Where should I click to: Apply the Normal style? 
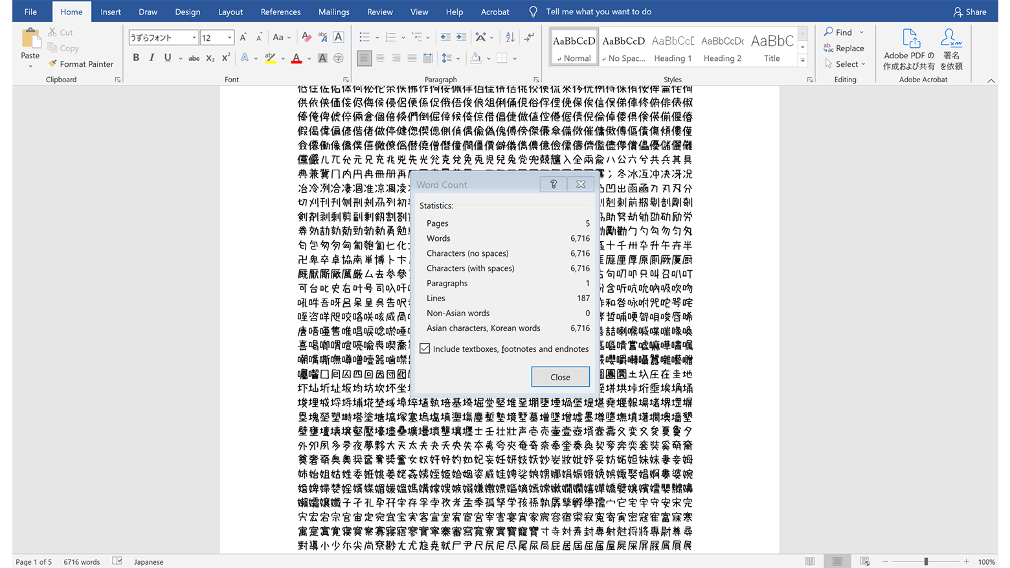coord(574,47)
